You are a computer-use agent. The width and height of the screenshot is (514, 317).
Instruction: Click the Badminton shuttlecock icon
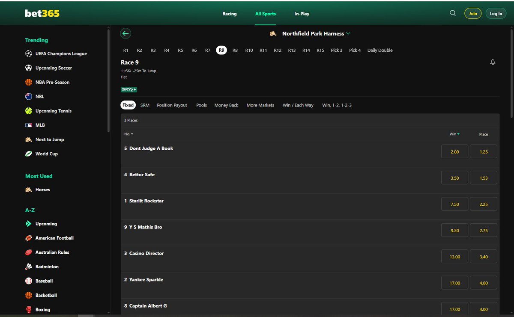29,267
